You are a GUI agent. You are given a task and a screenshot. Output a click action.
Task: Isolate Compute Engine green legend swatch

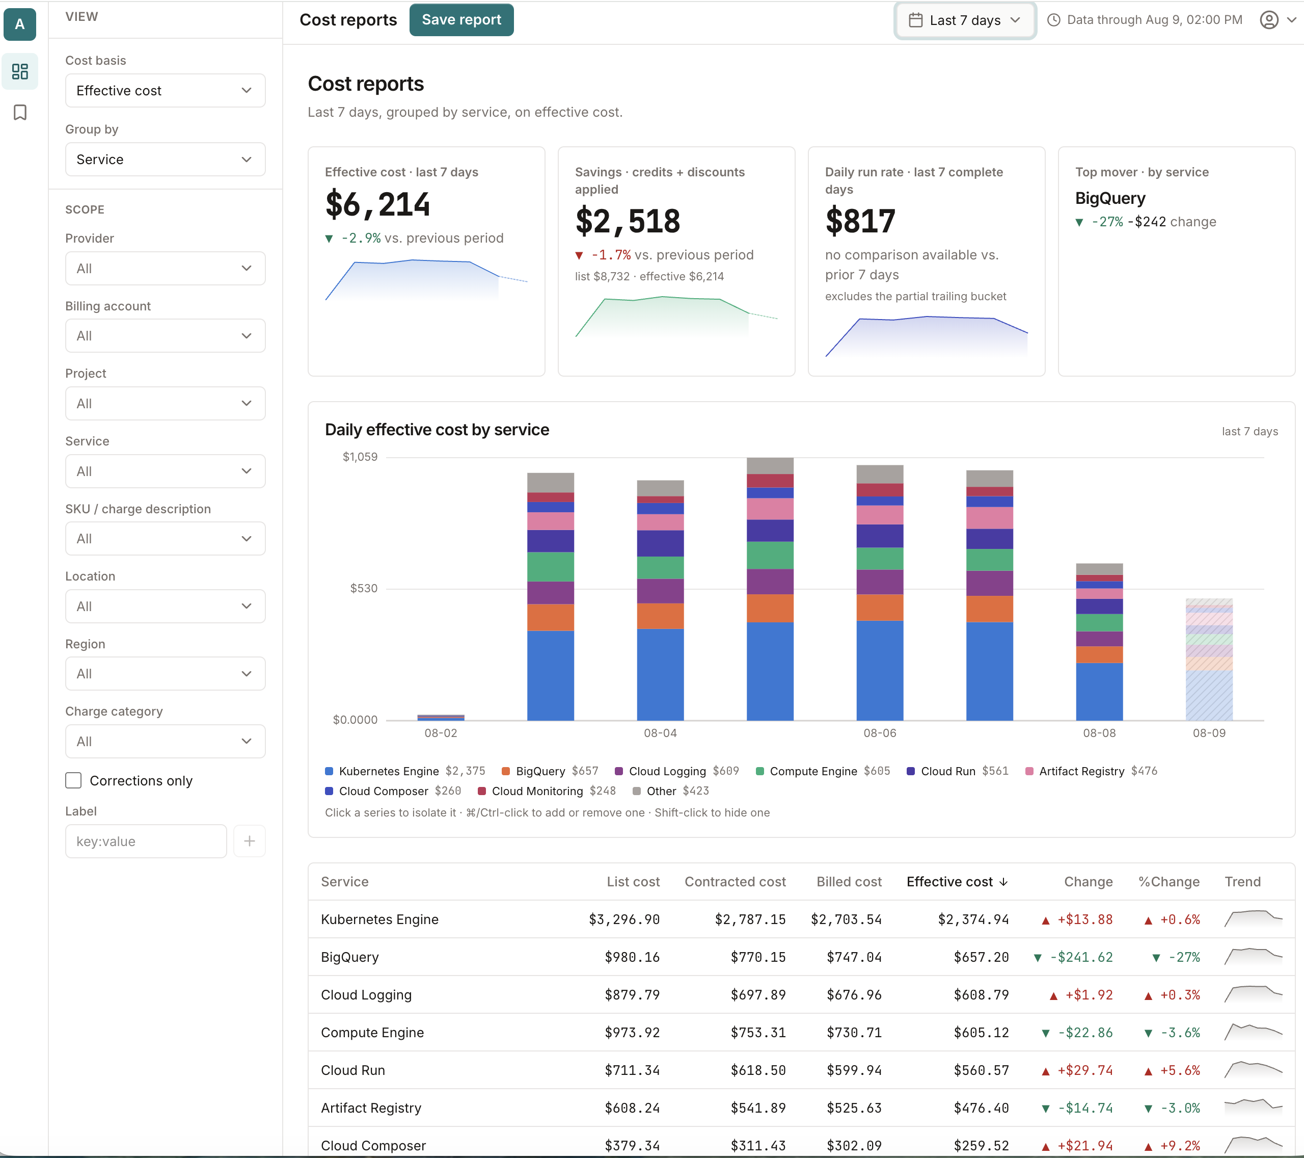(x=760, y=771)
